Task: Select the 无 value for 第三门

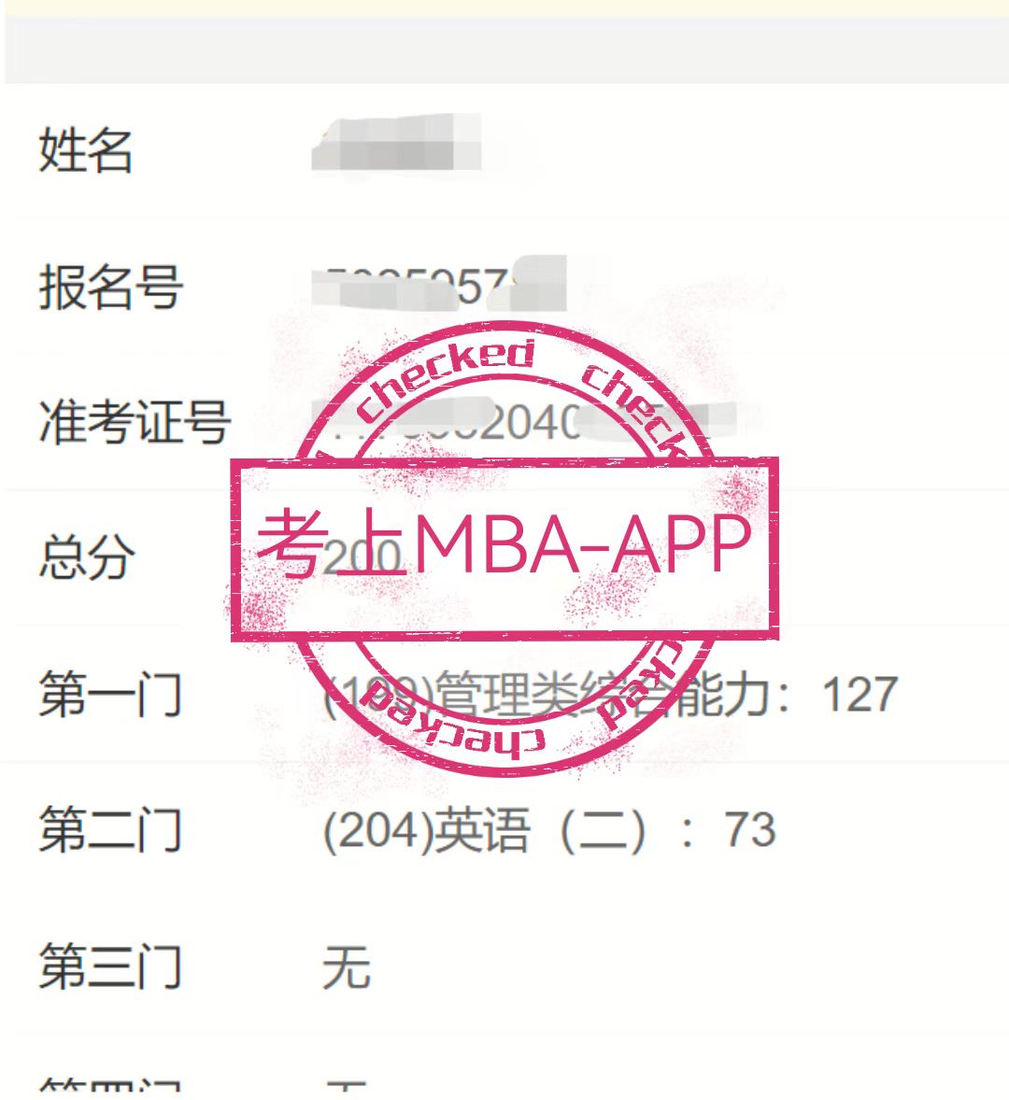Action: point(347,966)
